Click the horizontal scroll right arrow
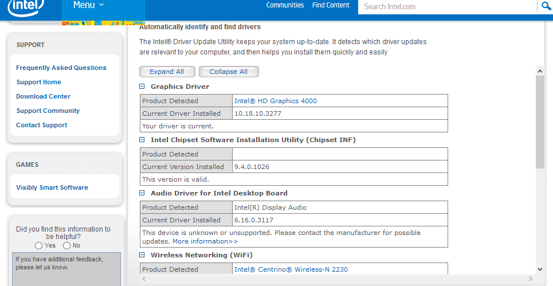 (531, 279)
